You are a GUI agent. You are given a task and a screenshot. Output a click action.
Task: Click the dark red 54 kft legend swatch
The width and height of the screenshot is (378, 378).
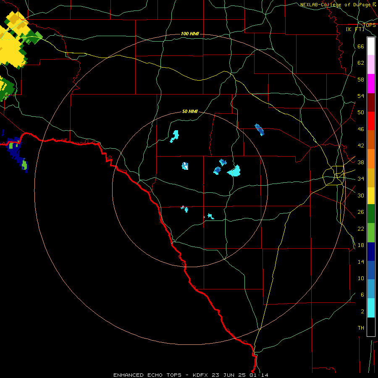[371, 102]
